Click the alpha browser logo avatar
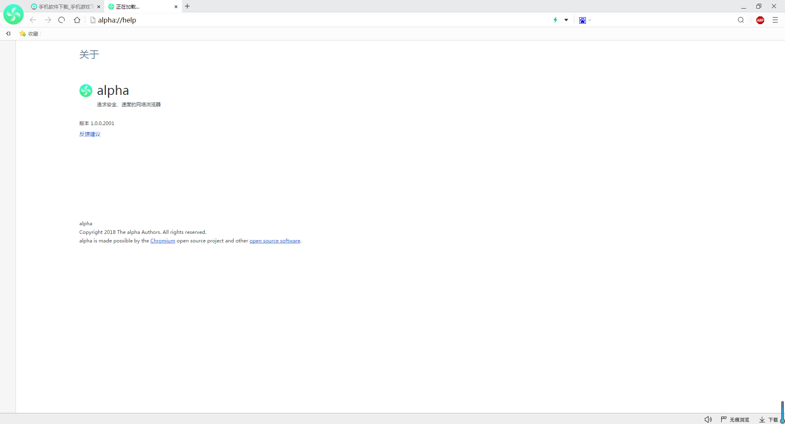785x424 pixels. point(13,14)
